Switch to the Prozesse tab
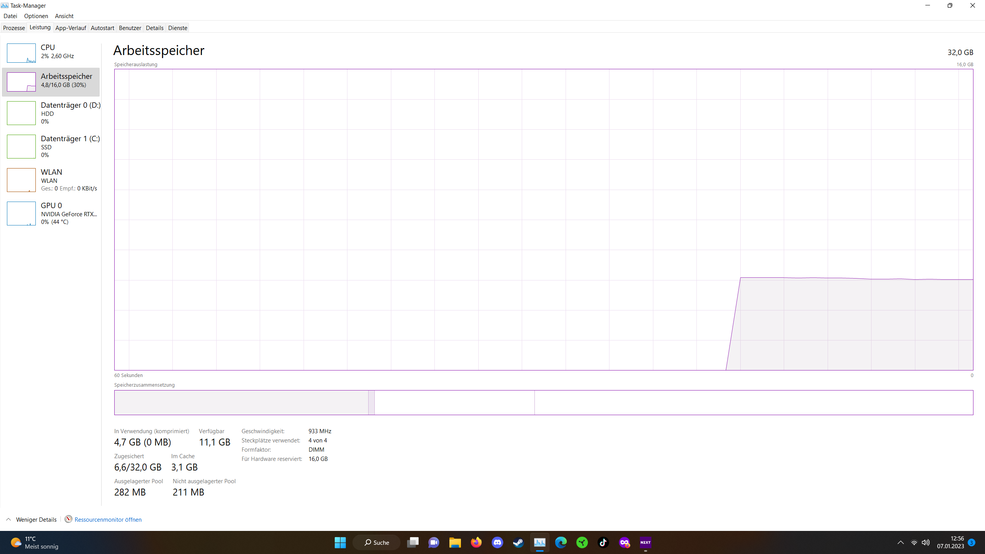Viewport: 985px width, 554px height. tap(14, 28)
